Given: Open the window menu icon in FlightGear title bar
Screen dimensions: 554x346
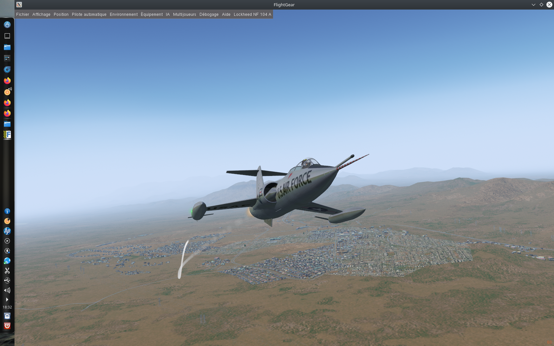Looking at the screenshot, I should point(19,5).
